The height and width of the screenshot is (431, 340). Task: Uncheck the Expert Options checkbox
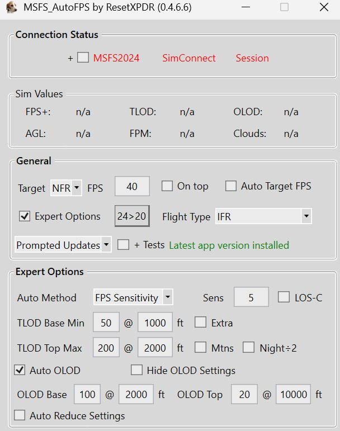[x=25, y=216]
